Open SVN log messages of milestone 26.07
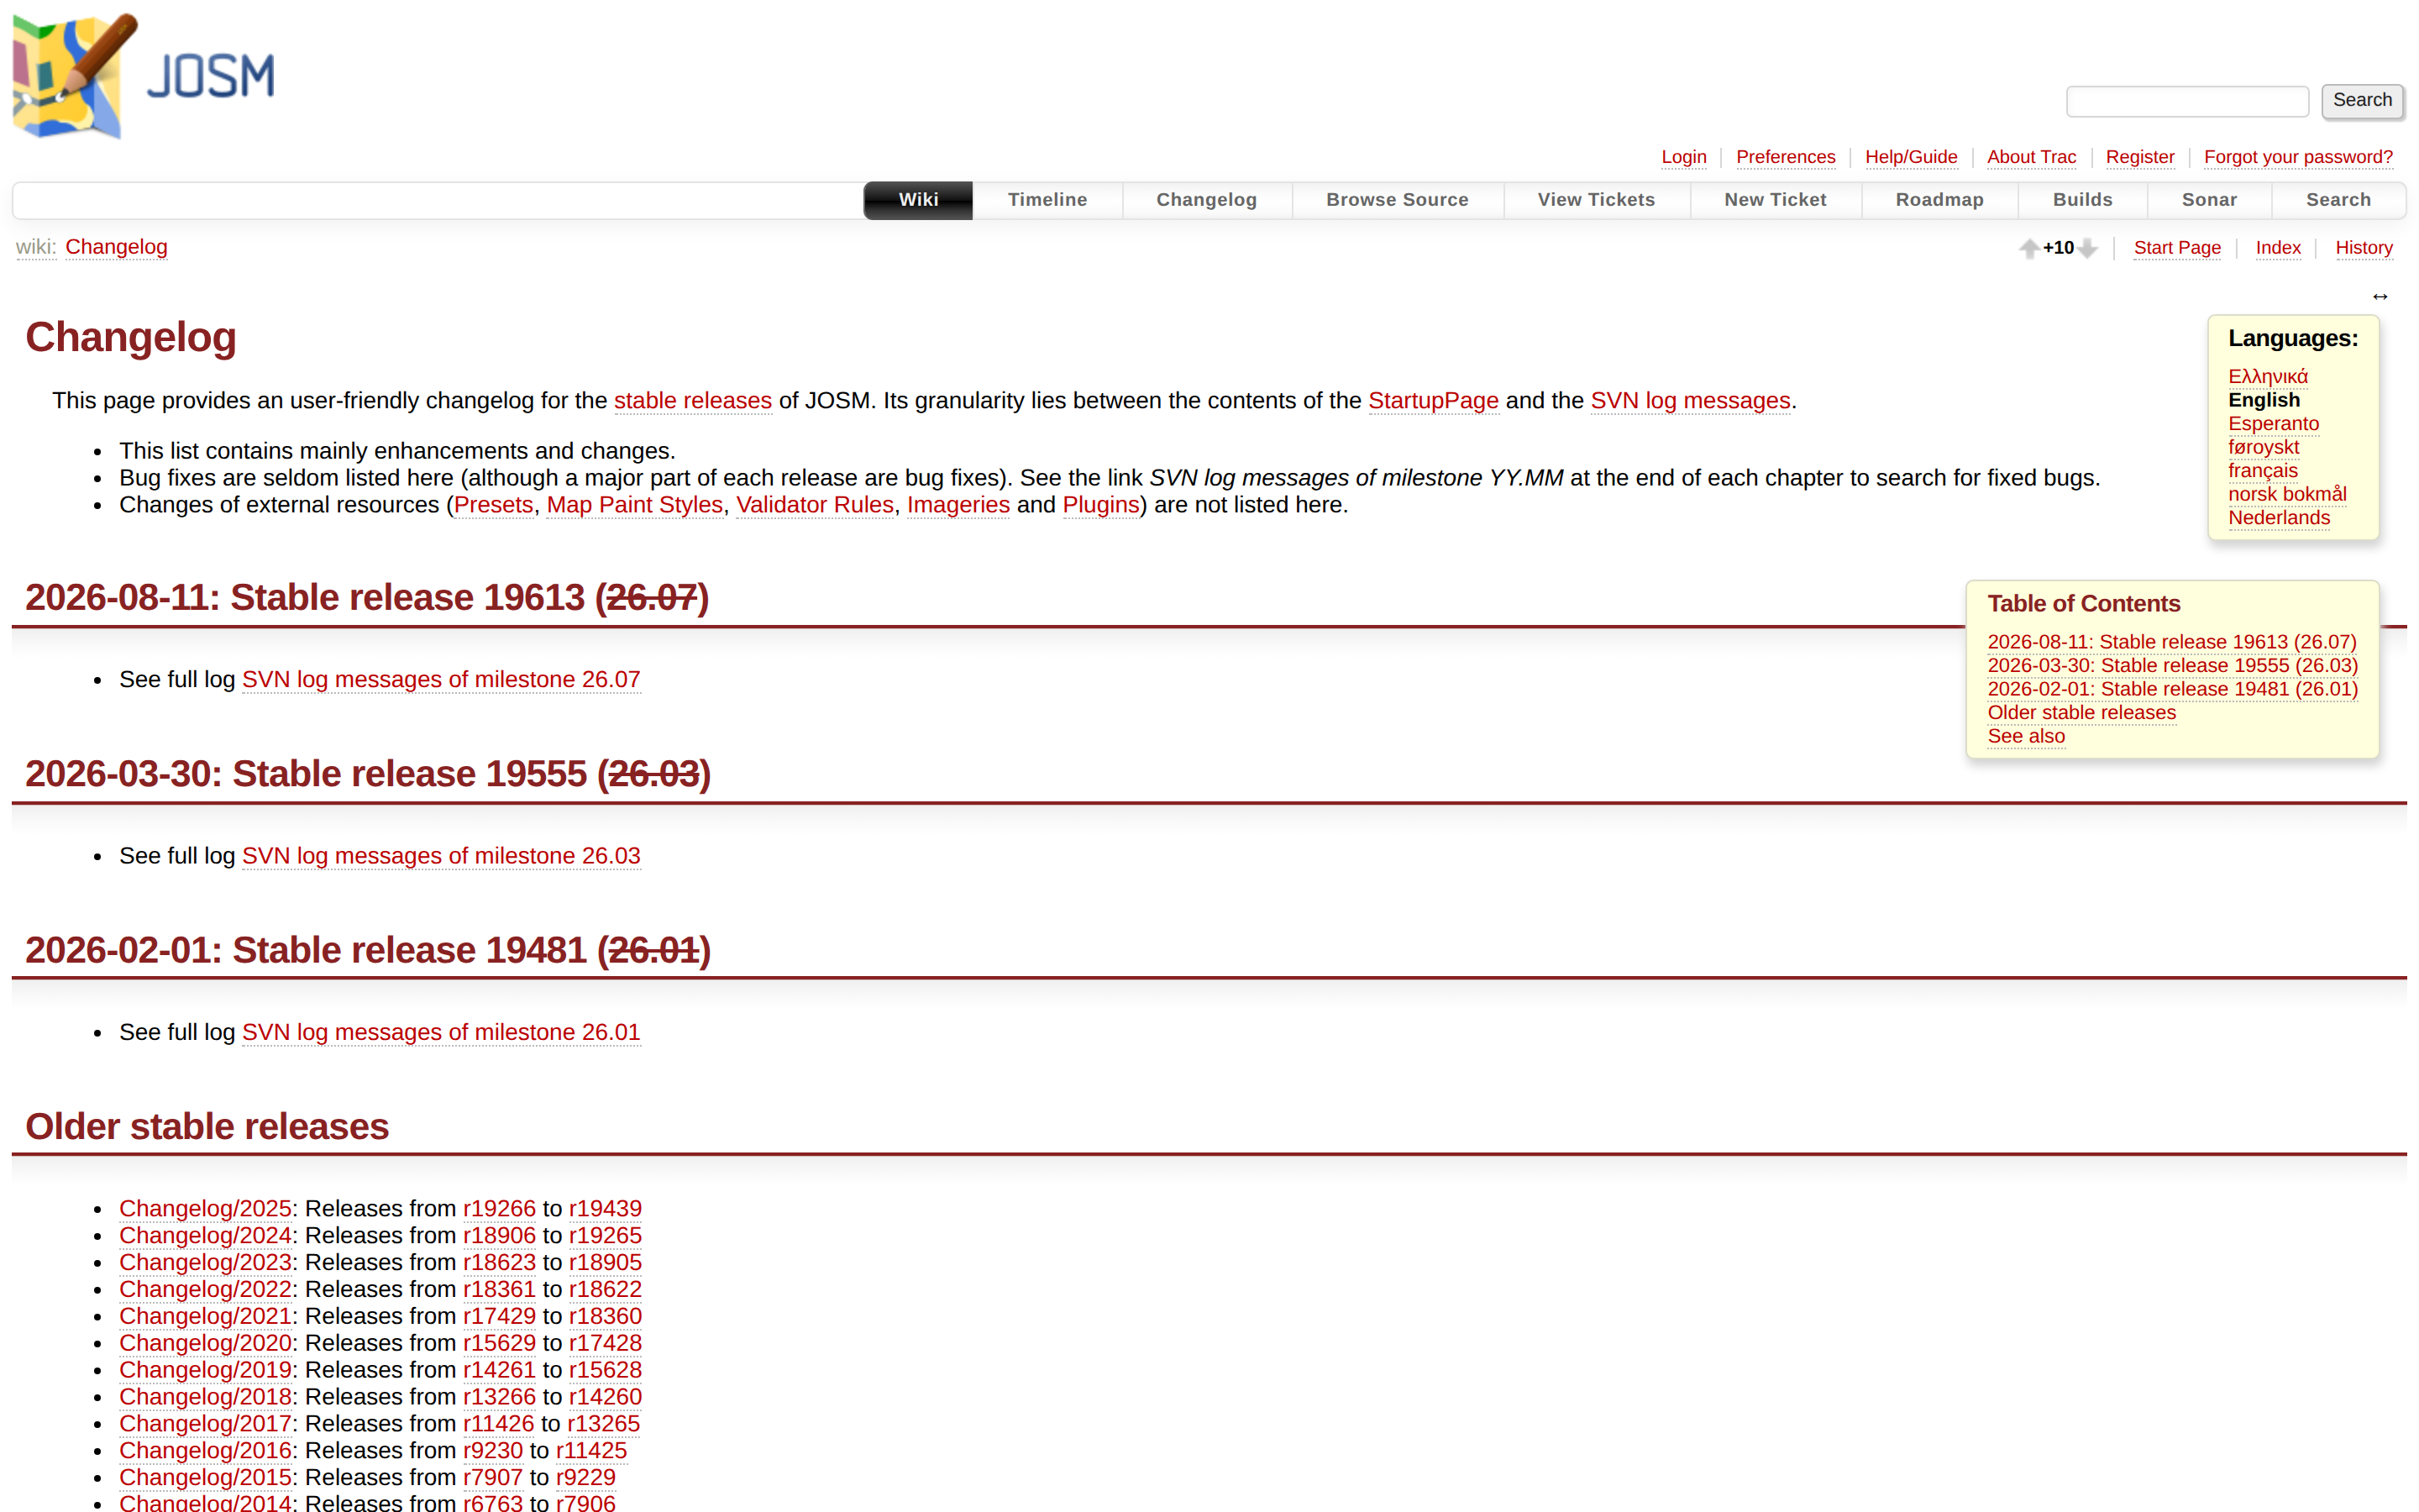The image size is (2419, 1512). click(441, 680)
